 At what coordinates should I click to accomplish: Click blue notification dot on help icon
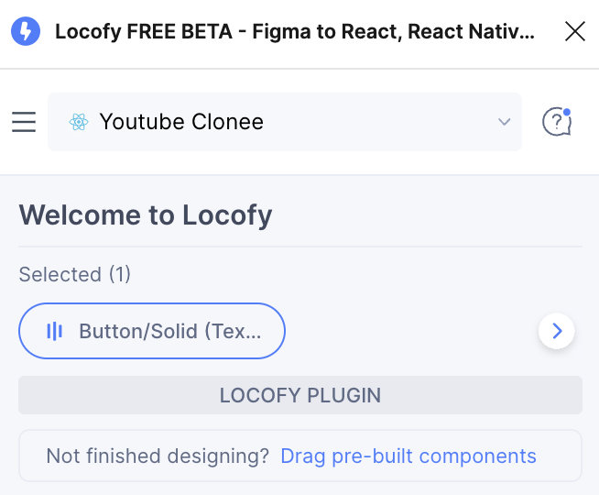(x=567, y=112)
